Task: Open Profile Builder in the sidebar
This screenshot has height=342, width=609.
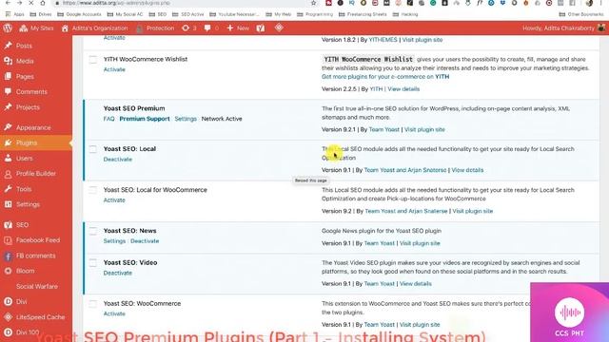Action: tap(36, 174)
